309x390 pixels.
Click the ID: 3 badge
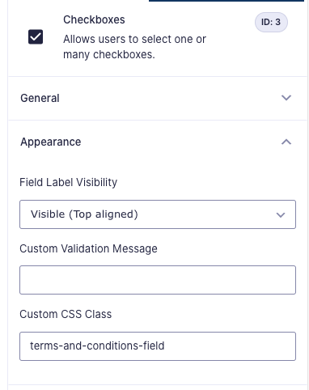pos(271,22)
